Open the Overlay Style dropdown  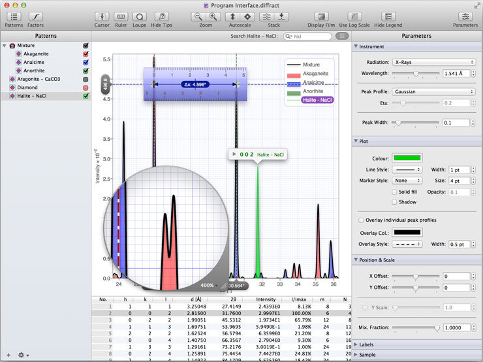pos(407,244)
